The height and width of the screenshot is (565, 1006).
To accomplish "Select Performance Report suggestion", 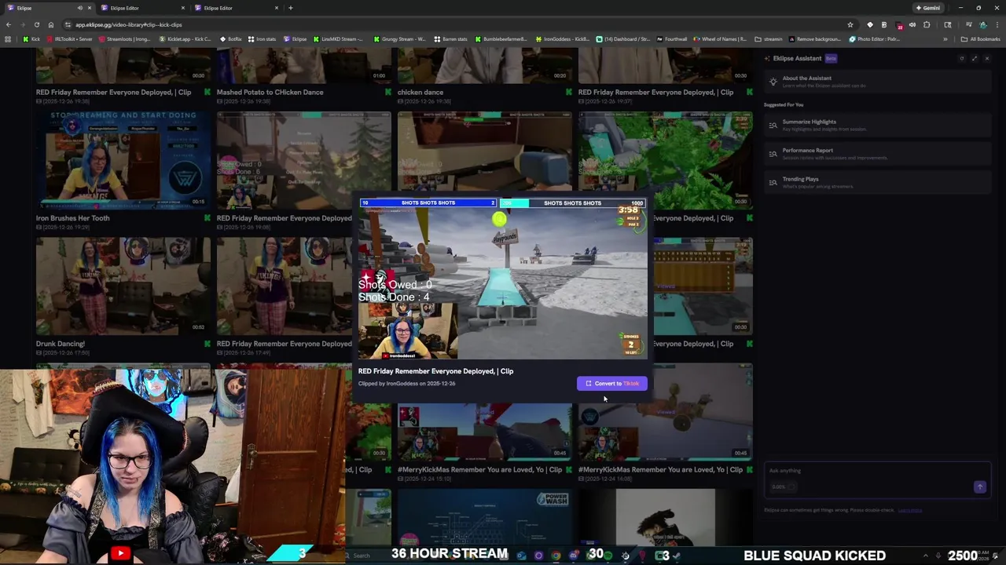I will click(x=876, y=154).
